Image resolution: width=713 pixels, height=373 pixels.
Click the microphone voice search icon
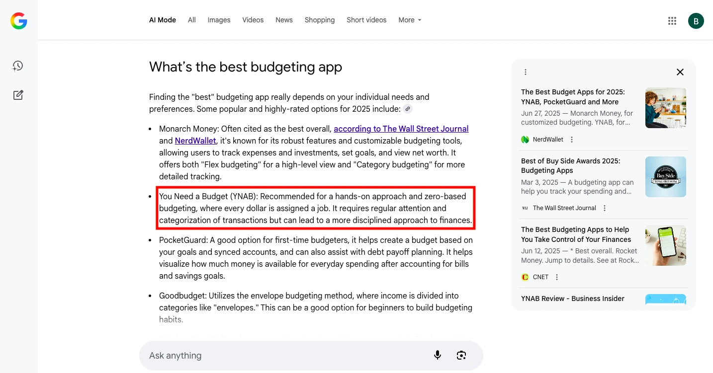point(438,355)
